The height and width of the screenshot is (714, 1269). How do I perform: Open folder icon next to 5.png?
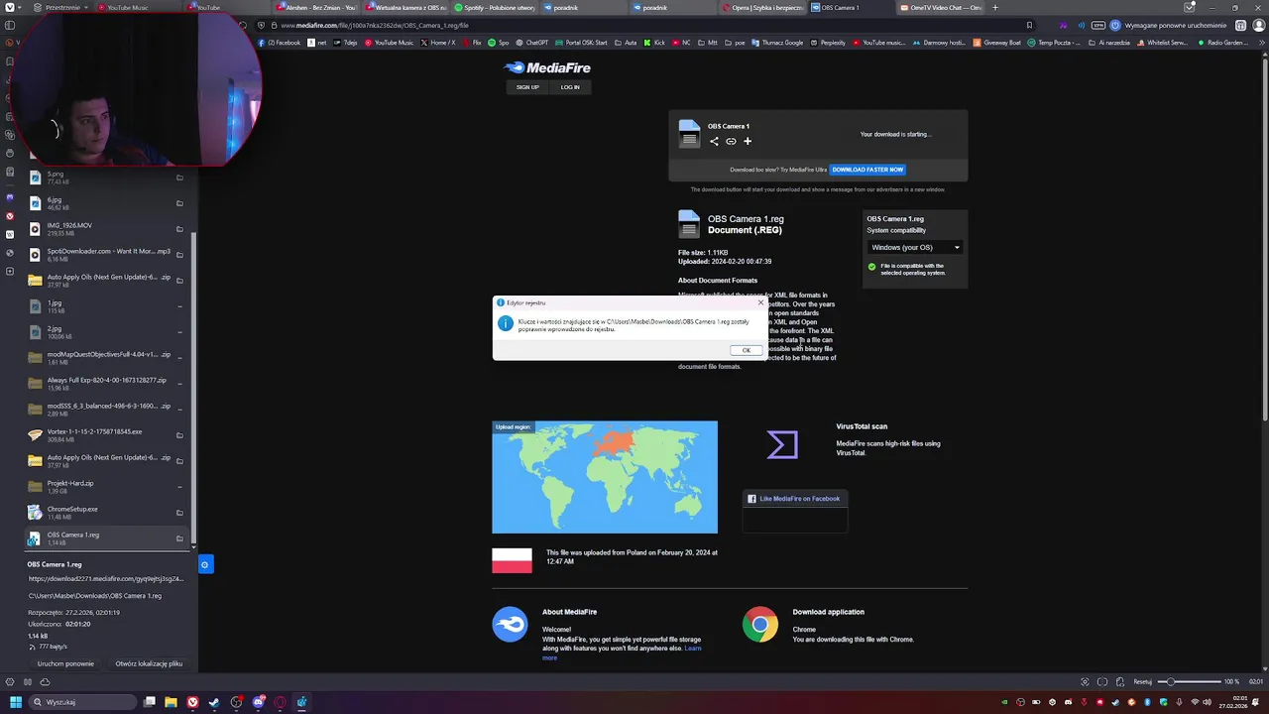tap(179, 178)
